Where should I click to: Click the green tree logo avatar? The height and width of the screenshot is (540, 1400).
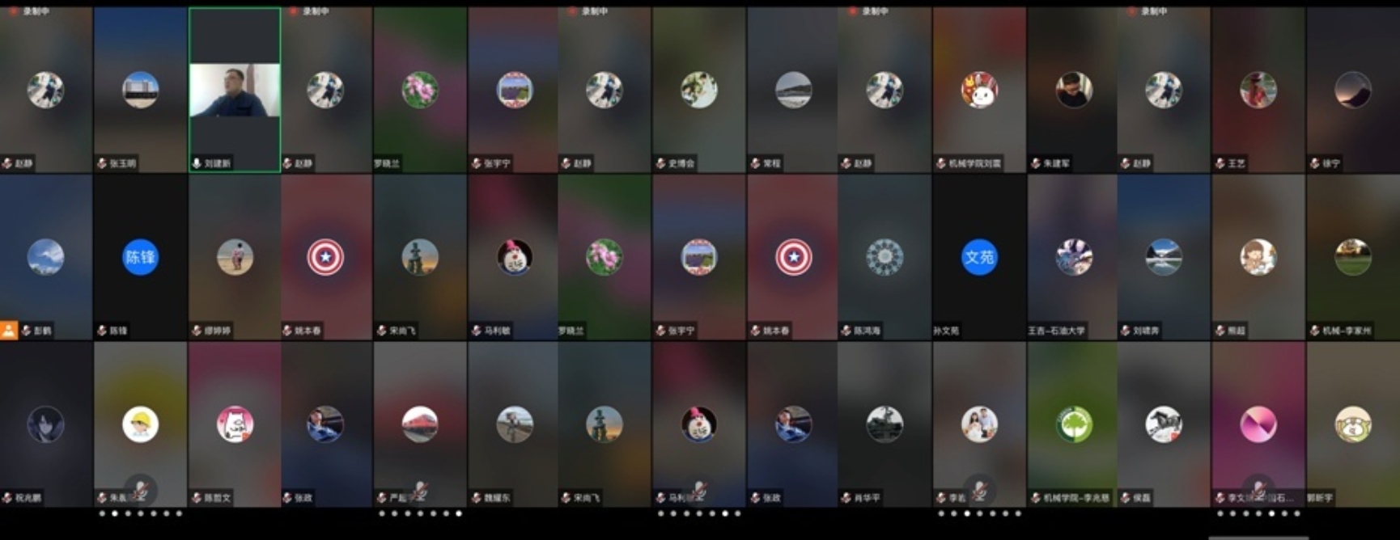(1073, 424)
